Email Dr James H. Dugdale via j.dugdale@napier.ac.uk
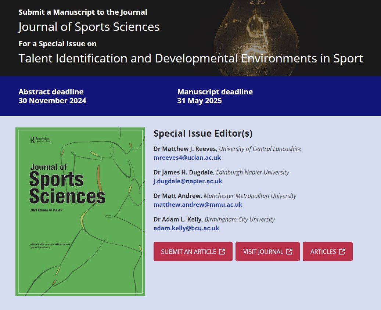This screenshot has width=381, height=310. (x=187, y=181)
